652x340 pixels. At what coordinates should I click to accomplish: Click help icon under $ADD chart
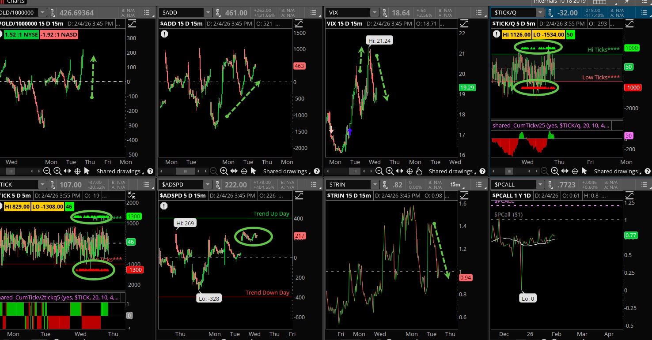click(316, 171)
